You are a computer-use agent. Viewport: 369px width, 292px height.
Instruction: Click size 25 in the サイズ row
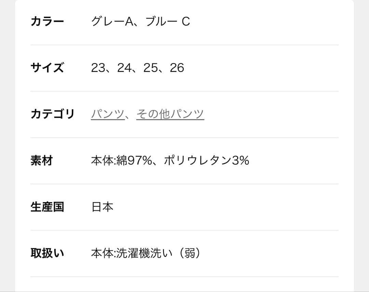tap(150, 68)
